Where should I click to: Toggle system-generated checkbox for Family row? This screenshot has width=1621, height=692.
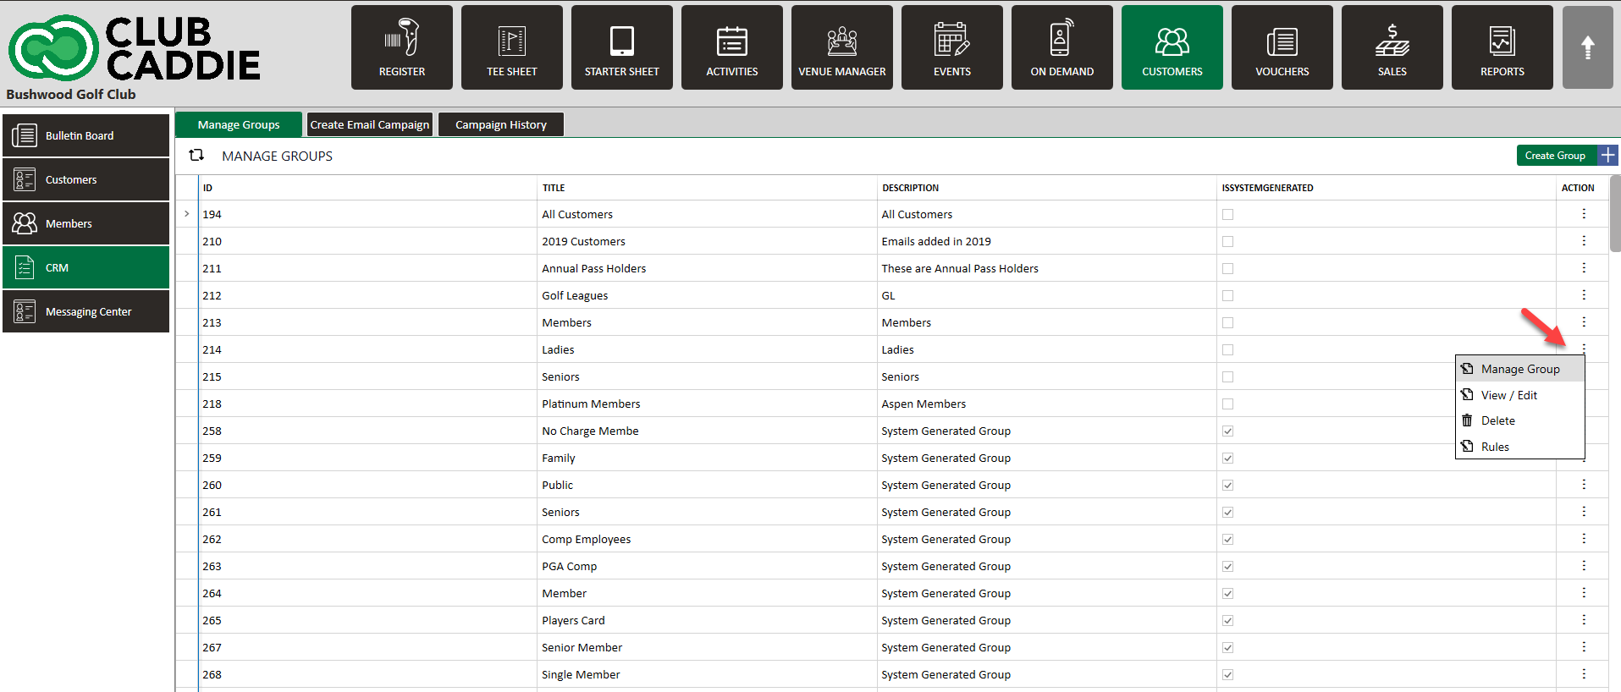pos(1227,459)
